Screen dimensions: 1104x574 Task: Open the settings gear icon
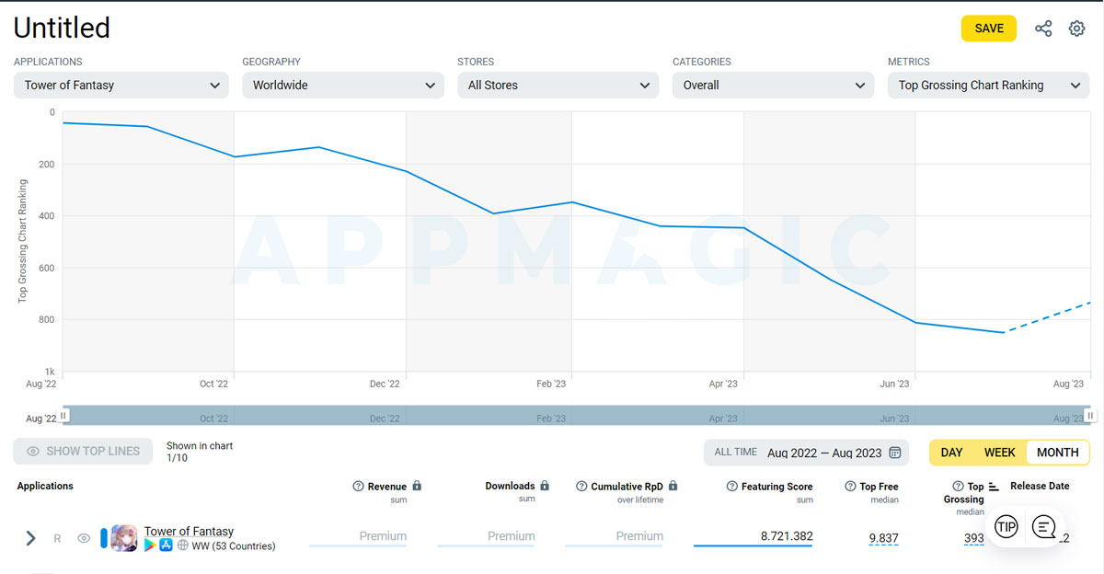tap(1076, 29)
